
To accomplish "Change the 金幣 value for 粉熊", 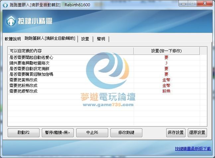I will click(166, 86).
